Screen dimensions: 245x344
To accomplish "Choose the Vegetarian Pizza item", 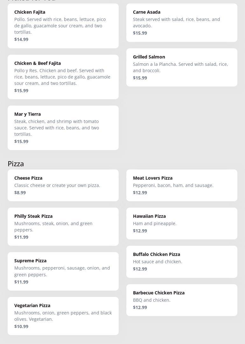I will coord(63,316).
